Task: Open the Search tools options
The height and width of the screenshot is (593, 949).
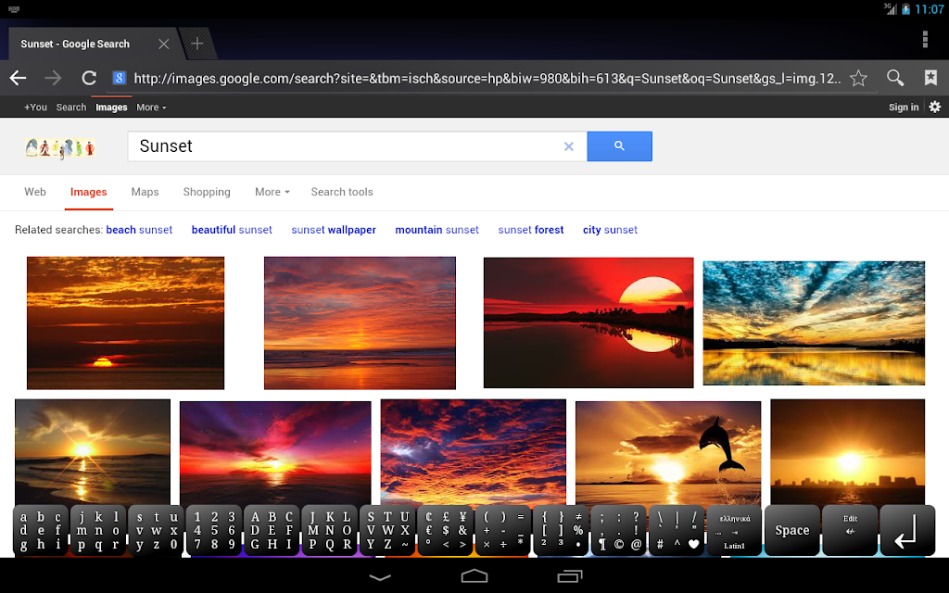Action: pyautogui.click(x=342, y=192)
